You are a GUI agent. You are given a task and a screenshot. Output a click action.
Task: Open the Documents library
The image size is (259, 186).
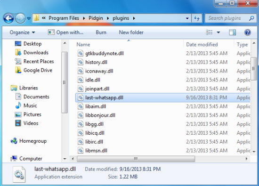point(32,97)
